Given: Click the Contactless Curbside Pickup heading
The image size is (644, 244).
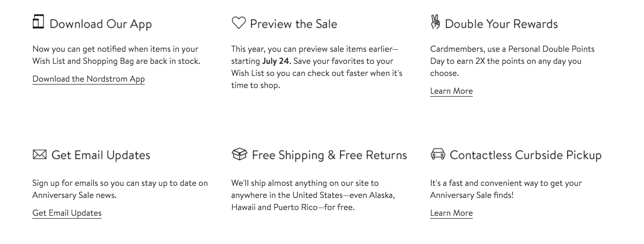Looking at the screenshot, I should [x=526, y=155].
